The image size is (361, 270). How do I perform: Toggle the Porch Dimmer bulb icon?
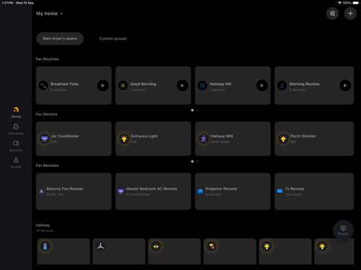[x=283, y=139]
